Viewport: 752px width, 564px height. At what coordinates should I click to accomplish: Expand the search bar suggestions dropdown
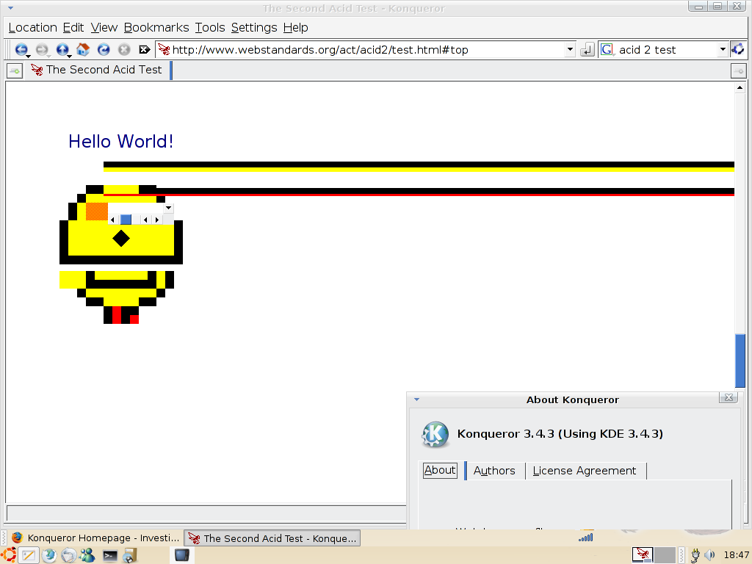[723, 49]
